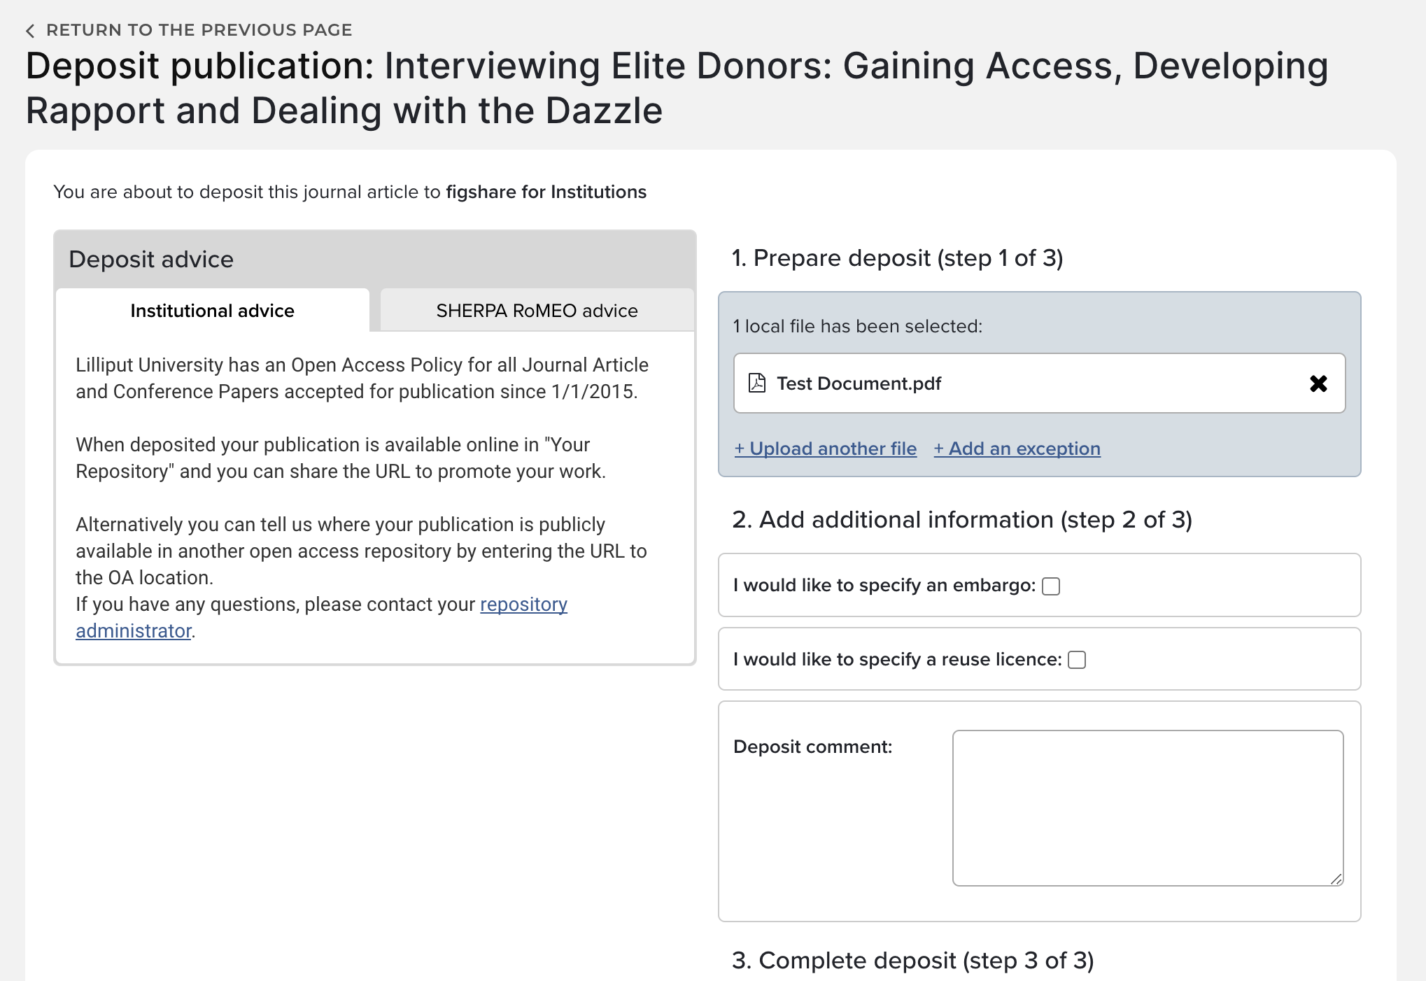The width and height of the screenshot is (1426, 981).
Task: Switch to the SHERPA RoMEO advice tab
Action: [537, 311]
